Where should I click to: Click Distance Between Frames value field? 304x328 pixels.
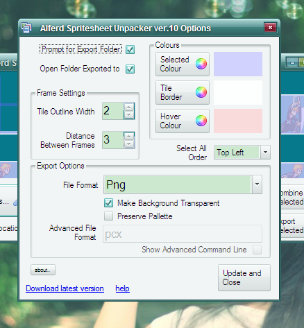(113, 140)
